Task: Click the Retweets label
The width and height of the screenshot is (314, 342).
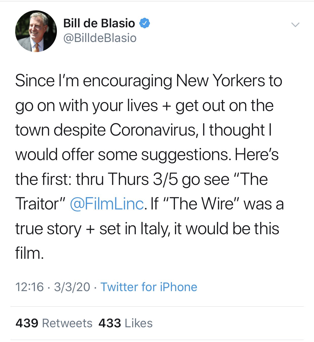Action: click(x=67, y=323)
